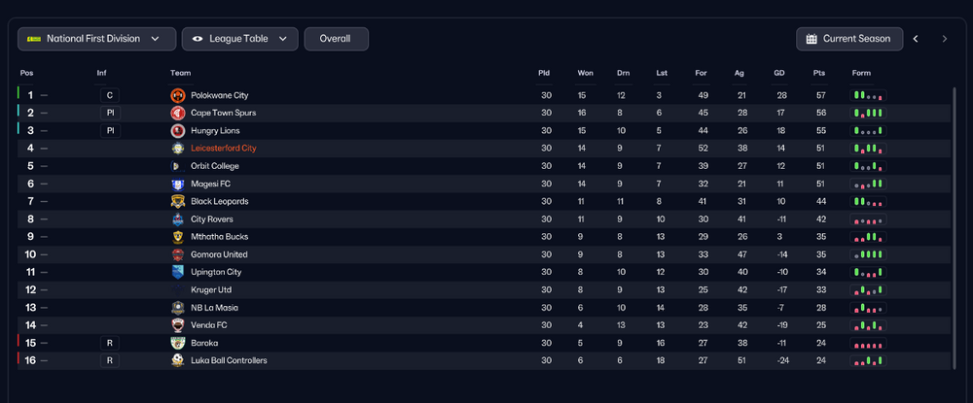Click position number 16 in table
973x403 pixels.
30,360
